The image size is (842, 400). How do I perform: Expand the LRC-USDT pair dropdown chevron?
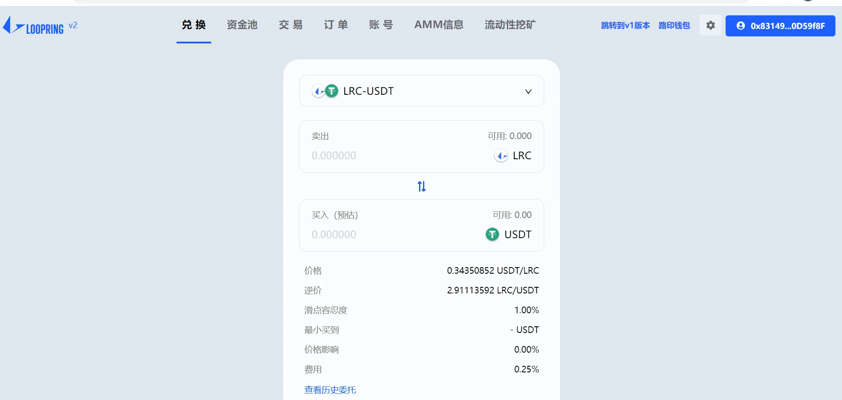point(528,91)
